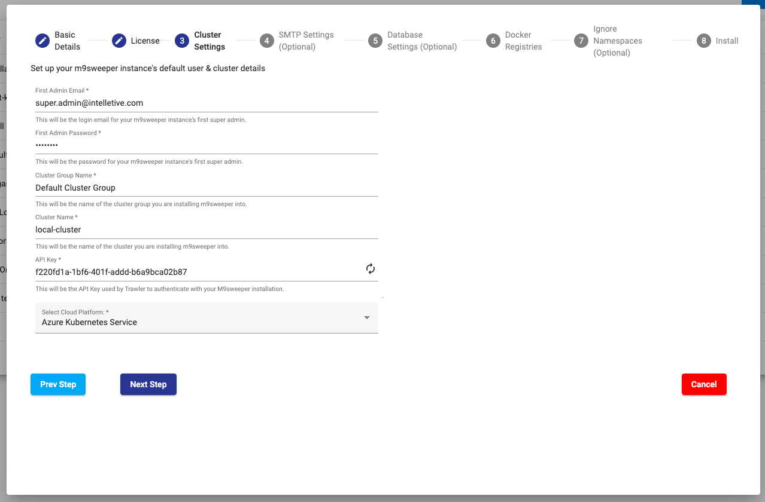Image resolution: width=765 pixels, height=502 pixels.
Task: Click the step 3 Cluster Settings circle
Action: (182, 41)
